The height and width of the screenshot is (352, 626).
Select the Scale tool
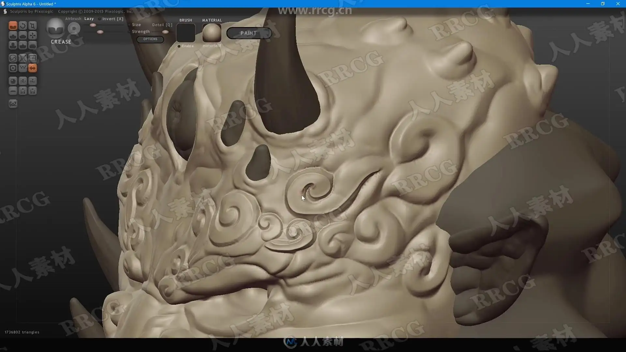(32, 26)
